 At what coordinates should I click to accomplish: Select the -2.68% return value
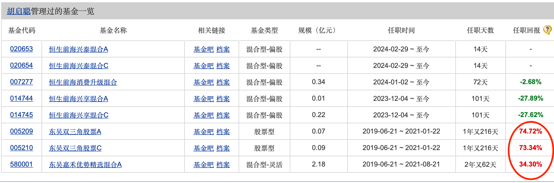[x=531, y=82]
